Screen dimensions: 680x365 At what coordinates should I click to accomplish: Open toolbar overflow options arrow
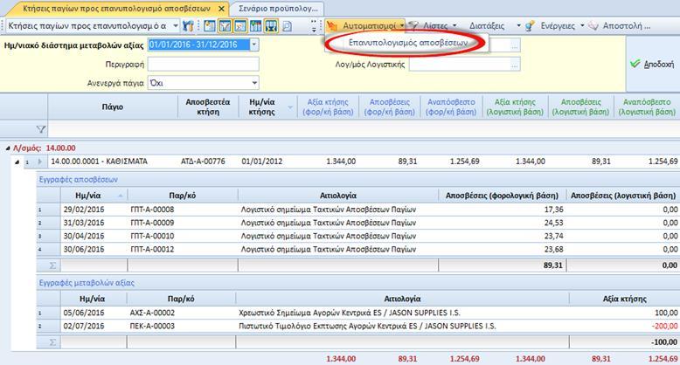coord(314,26)
